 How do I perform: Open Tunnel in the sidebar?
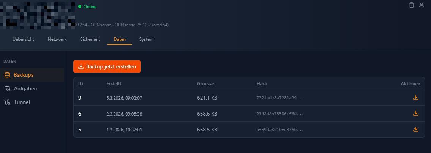(32, 102)
